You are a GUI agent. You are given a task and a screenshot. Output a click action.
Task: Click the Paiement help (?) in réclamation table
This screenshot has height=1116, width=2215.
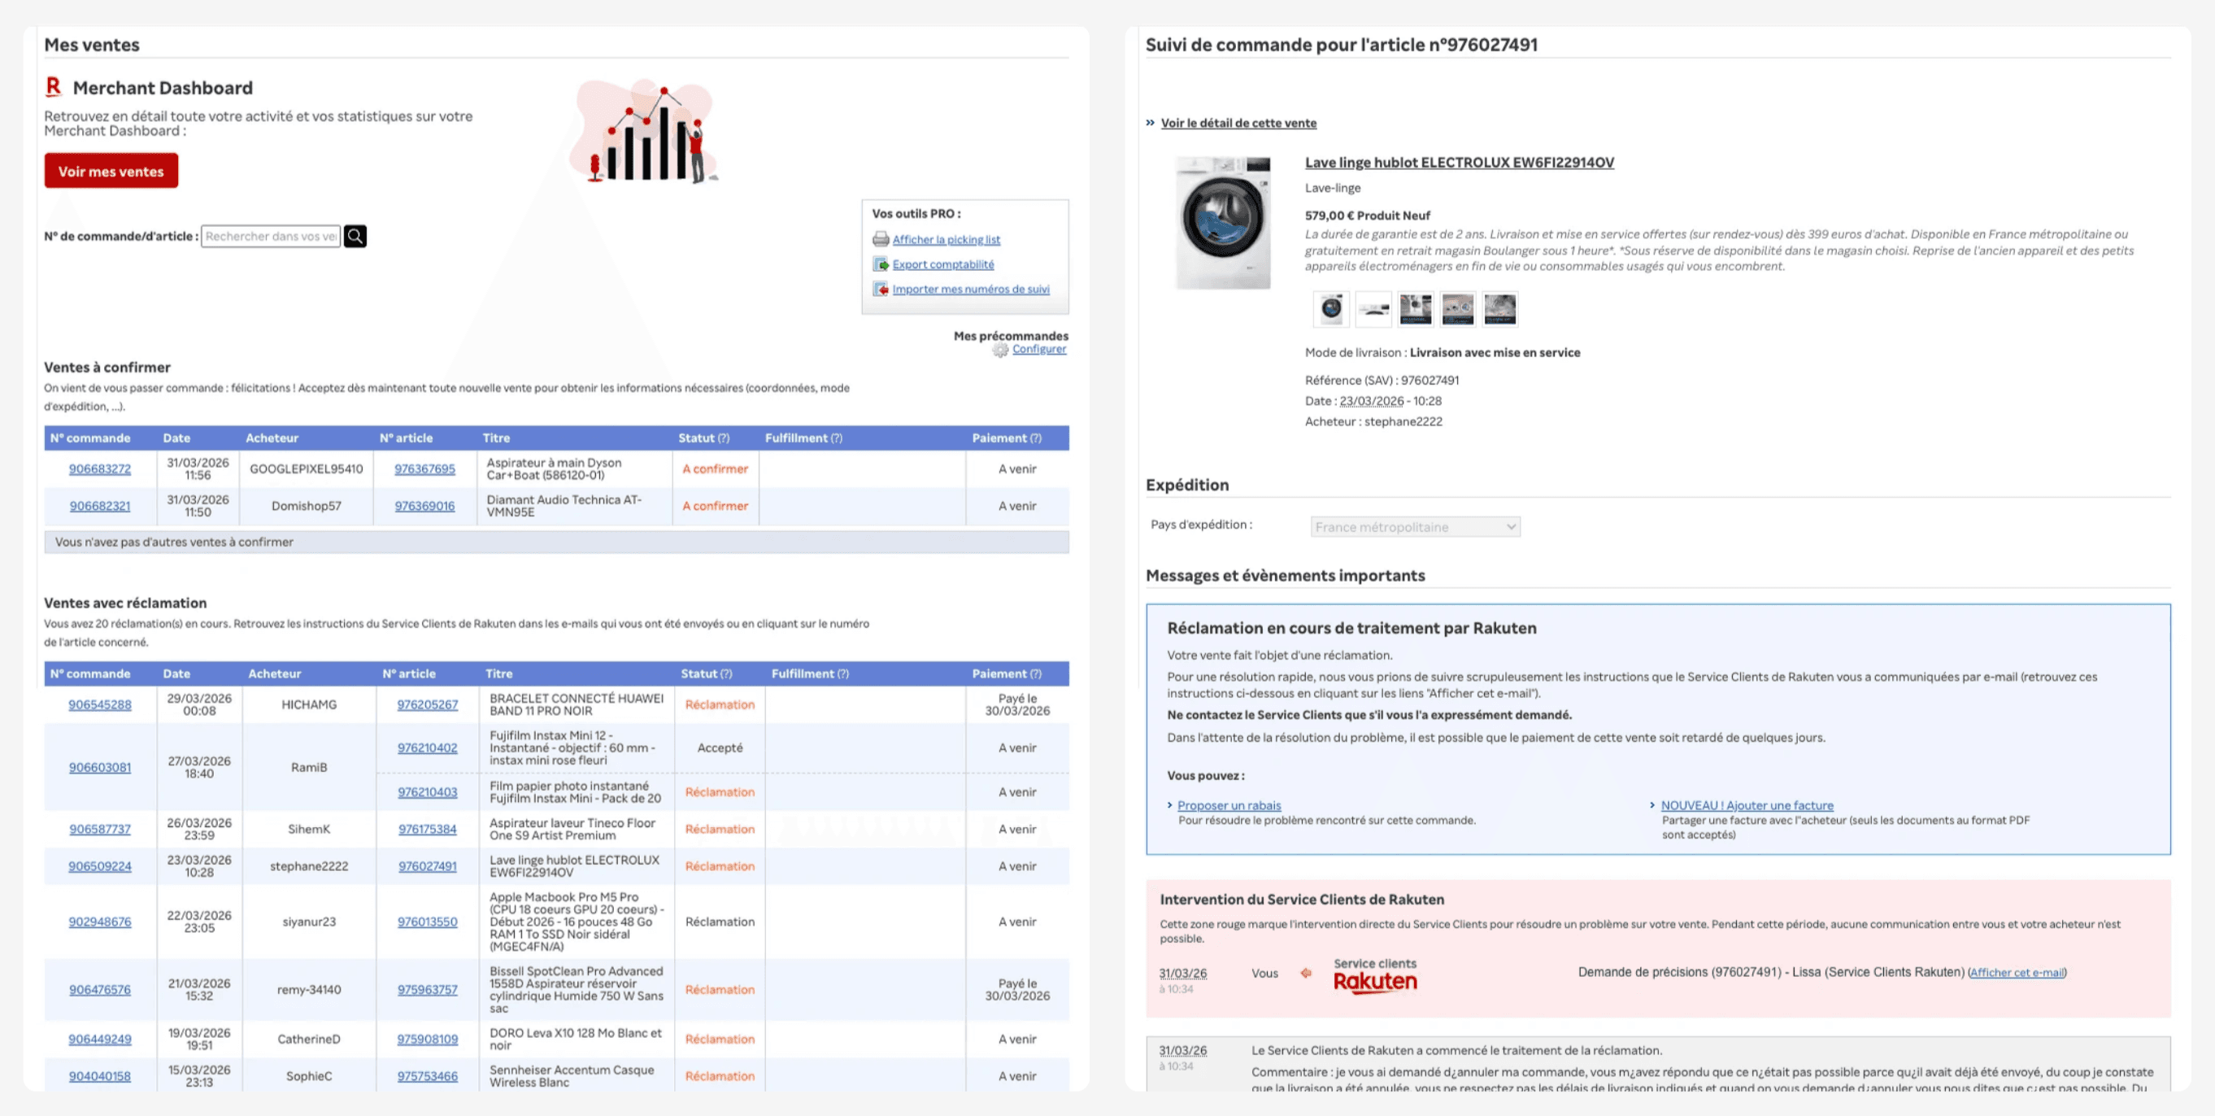tap(1035, 674)
